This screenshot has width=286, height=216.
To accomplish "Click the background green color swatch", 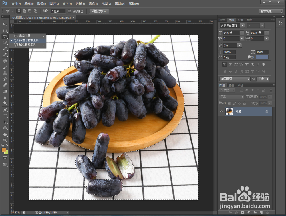I will click(7, 153).
